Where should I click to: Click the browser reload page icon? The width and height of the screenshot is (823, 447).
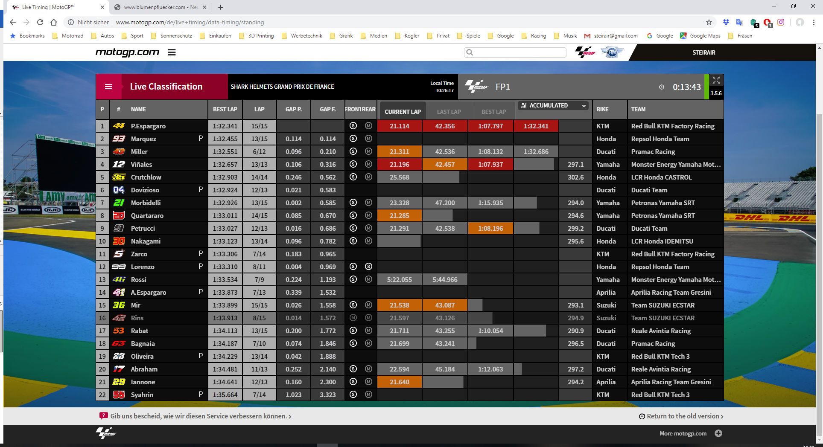(x=40, y=22)
